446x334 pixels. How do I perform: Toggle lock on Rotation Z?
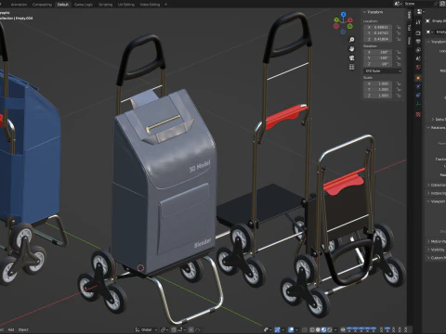pyautogui.click(x=399, y=64)
